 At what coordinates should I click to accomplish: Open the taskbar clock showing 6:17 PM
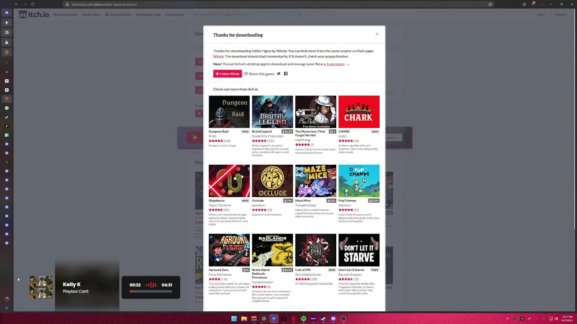pos(567,319)
